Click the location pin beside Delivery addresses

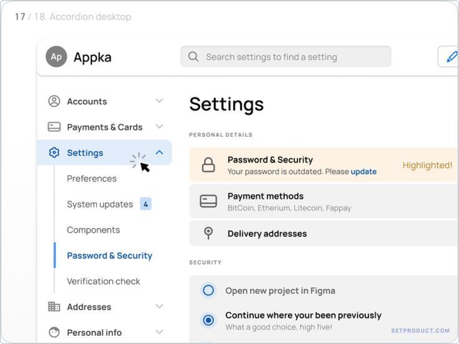[x=208, y=233]
